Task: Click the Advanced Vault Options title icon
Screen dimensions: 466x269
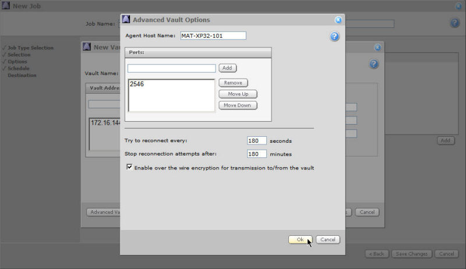Action: click(x=126, y=20)
